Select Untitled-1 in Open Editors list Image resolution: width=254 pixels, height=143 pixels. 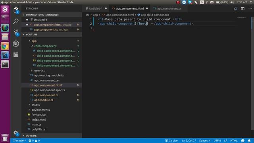(x=52, y=19)
